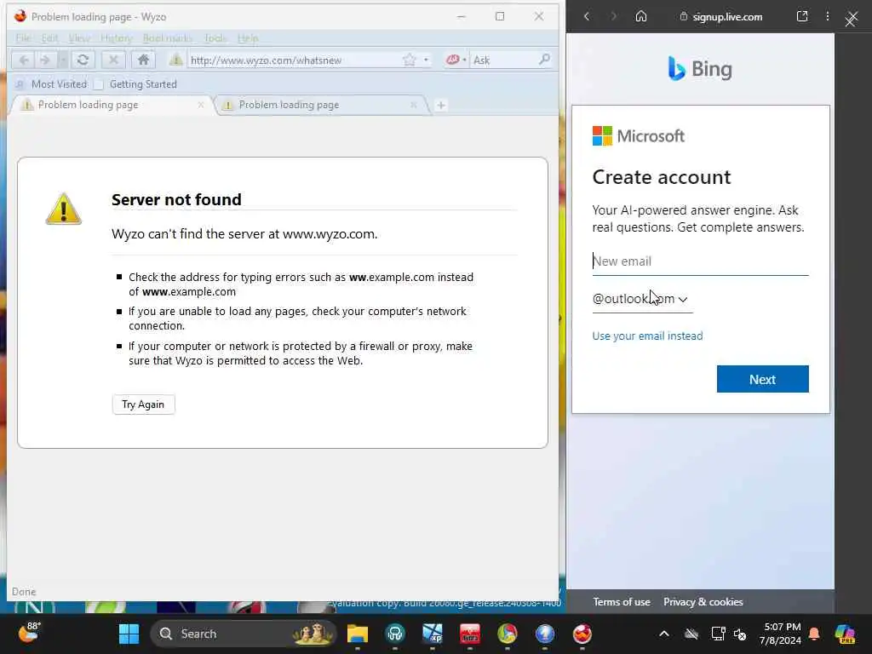Open Terms of use link
The height and width of the screenshot is (654, 872).
[x=621, y=602]
